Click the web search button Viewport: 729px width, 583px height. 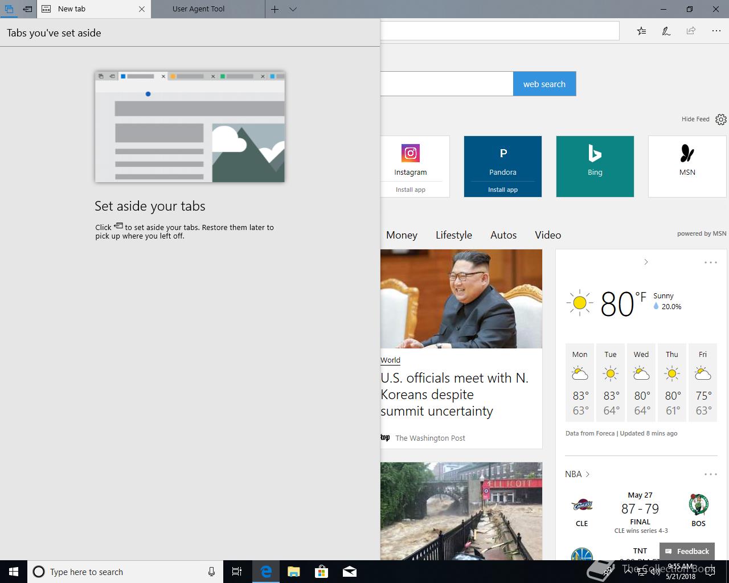544,84
